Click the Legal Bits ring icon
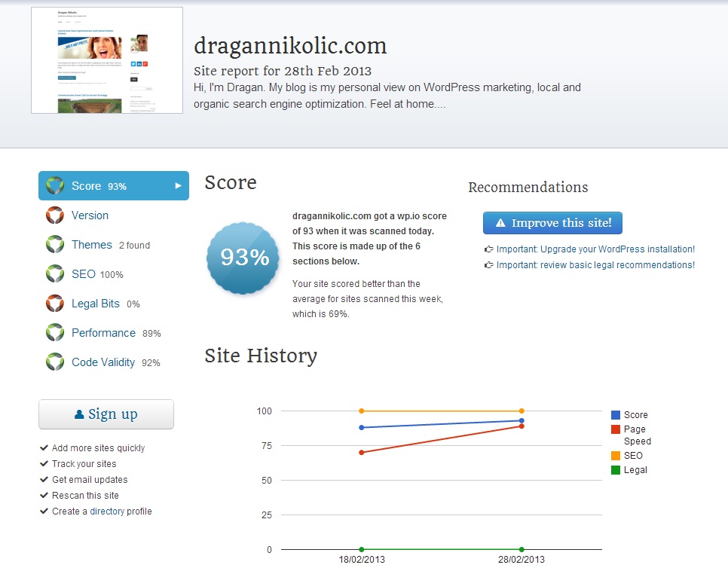This screenshot has width=728, height=568. coord(54,304)
